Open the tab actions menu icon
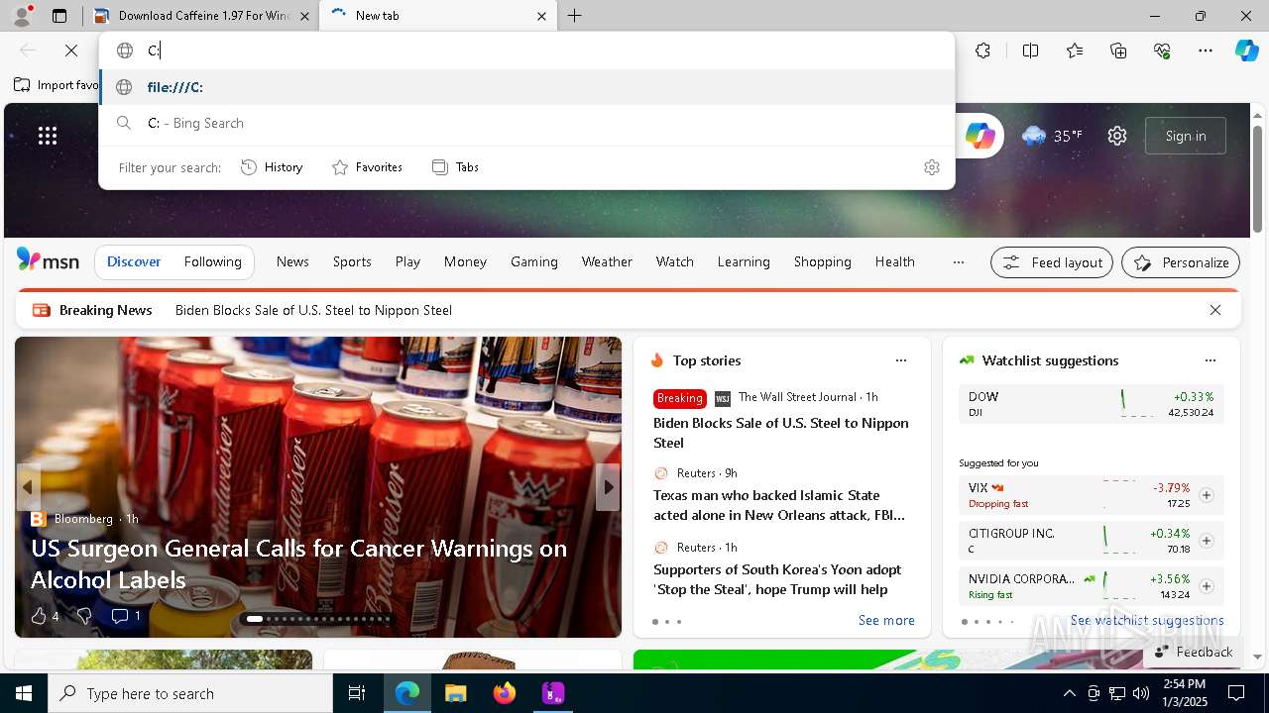Screen dimensions: 1269x713 59,16
